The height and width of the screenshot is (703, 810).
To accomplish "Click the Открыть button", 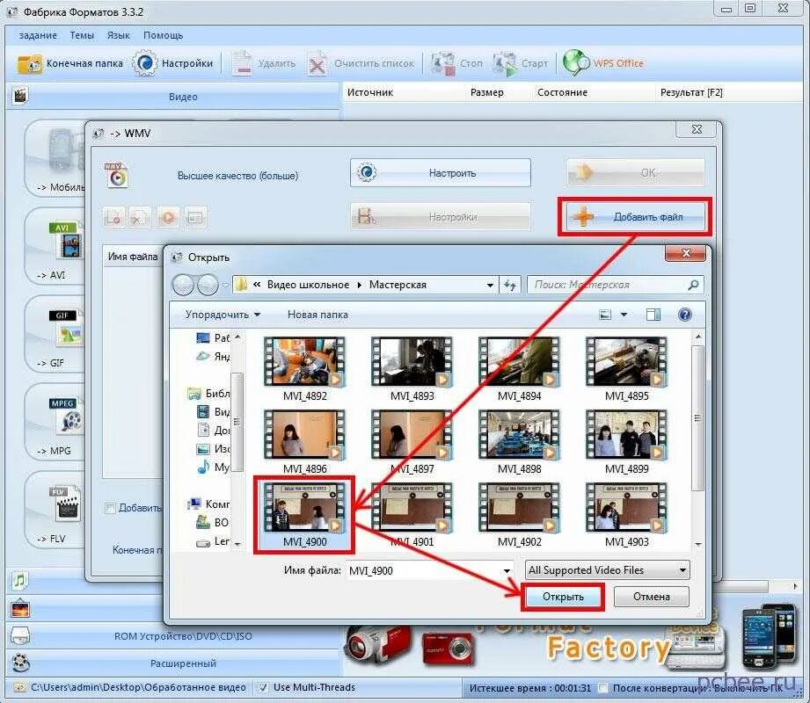I will coord(563,597).
